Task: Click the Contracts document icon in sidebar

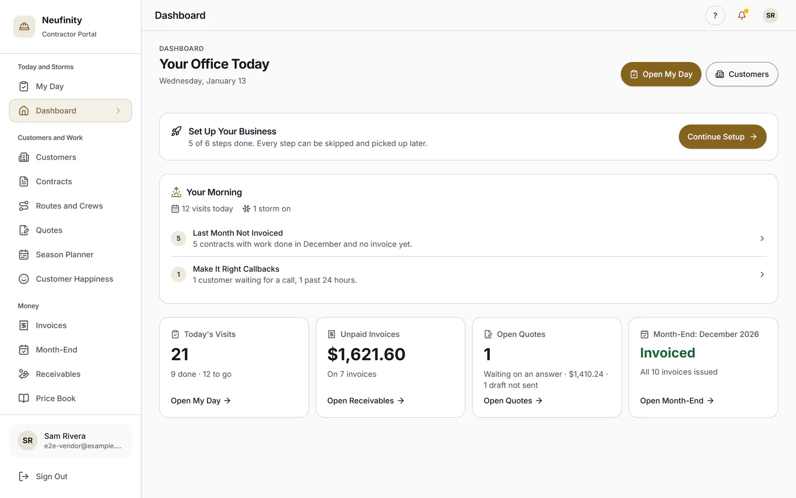Action: click(24, 181)
